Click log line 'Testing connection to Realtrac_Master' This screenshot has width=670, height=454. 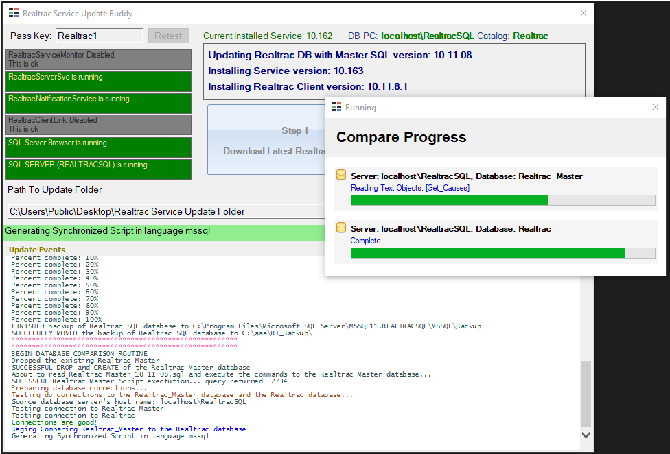(88, 408)
